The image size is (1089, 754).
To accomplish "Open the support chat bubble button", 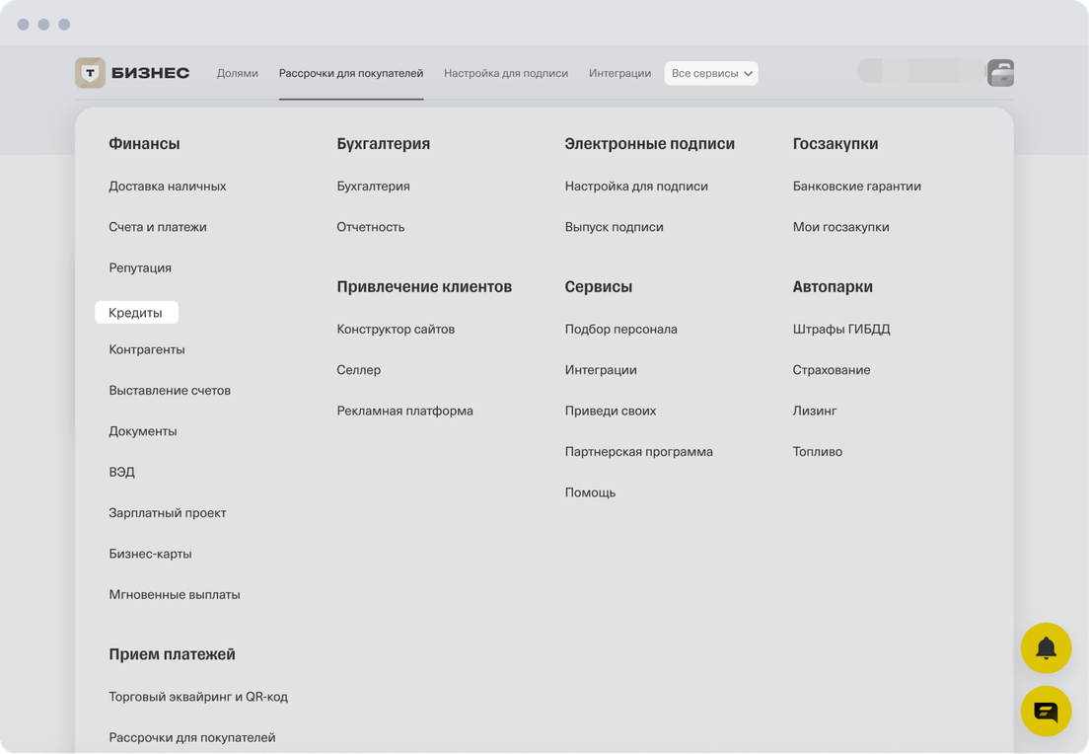I will click(1046, 711).
